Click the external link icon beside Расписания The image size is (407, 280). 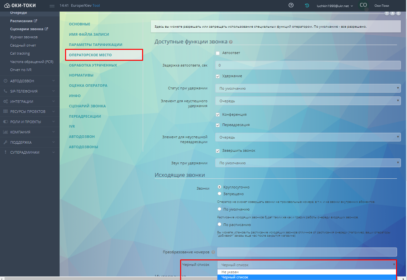click(36, 21)
